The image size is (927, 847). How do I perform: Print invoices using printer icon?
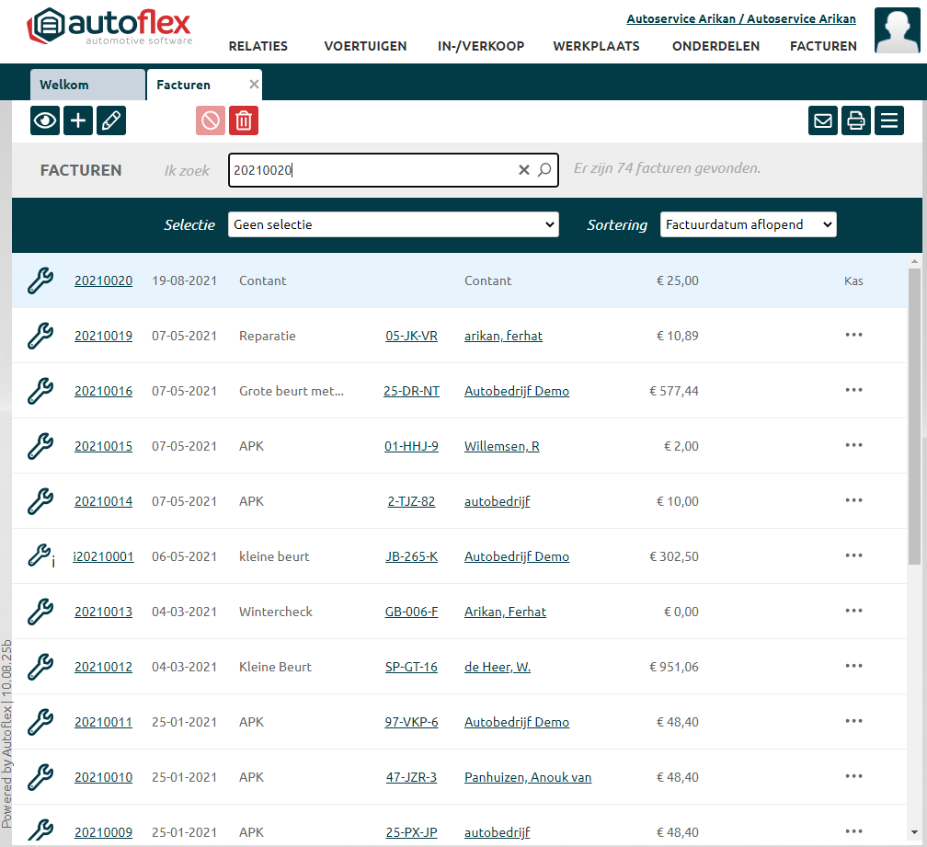[856, 120]
